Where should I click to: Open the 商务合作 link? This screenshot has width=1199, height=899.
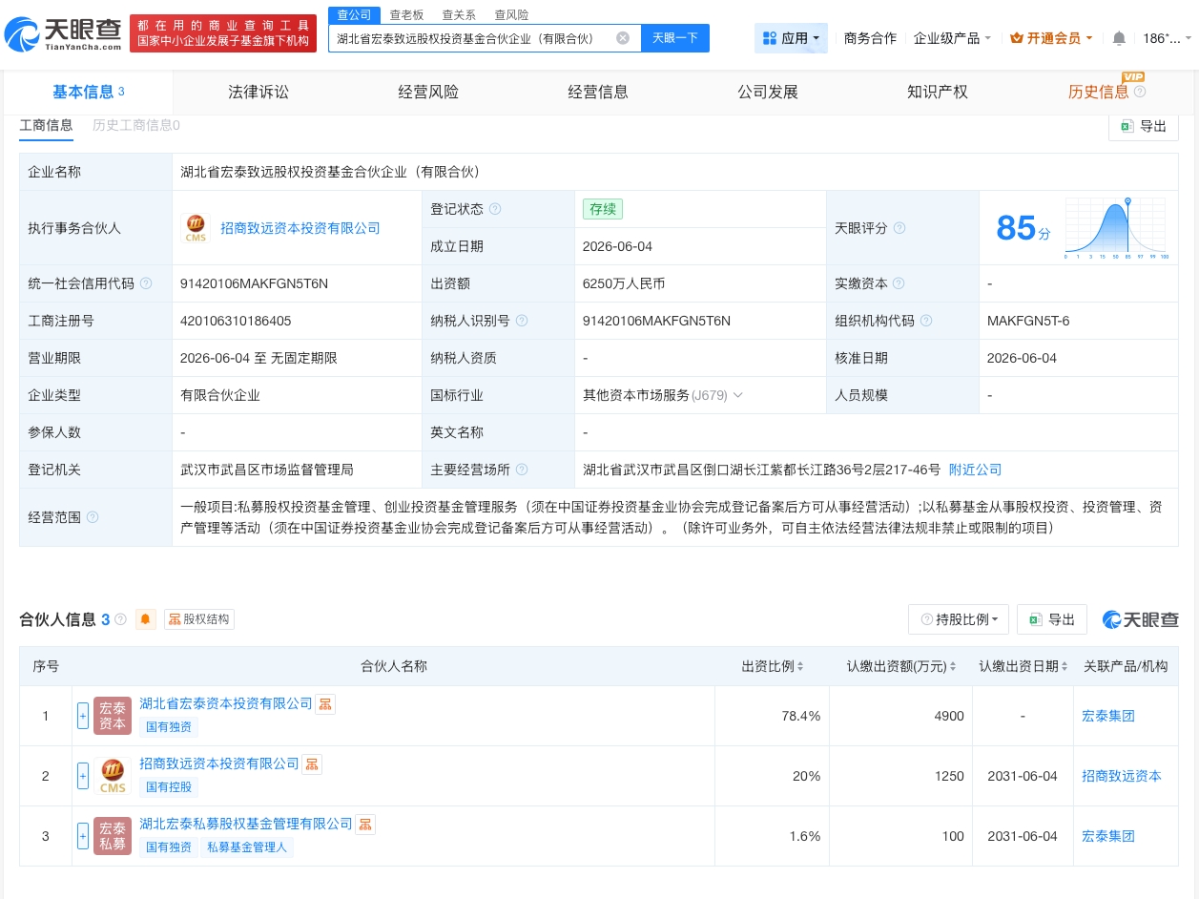click(x=870, y=38)
